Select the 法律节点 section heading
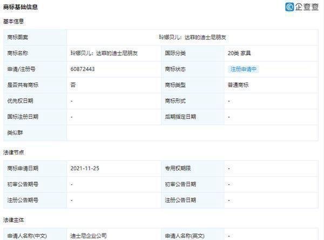The width and height of the screenshot is (324, 240). coord(13,152)
